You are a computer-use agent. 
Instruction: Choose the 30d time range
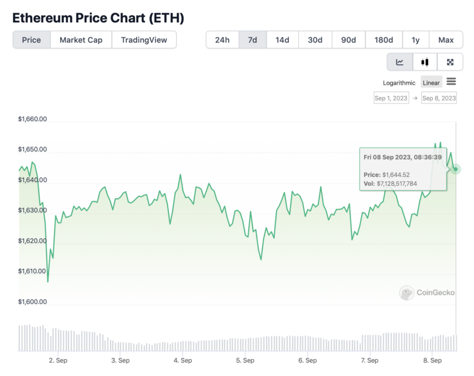point(315,40)
